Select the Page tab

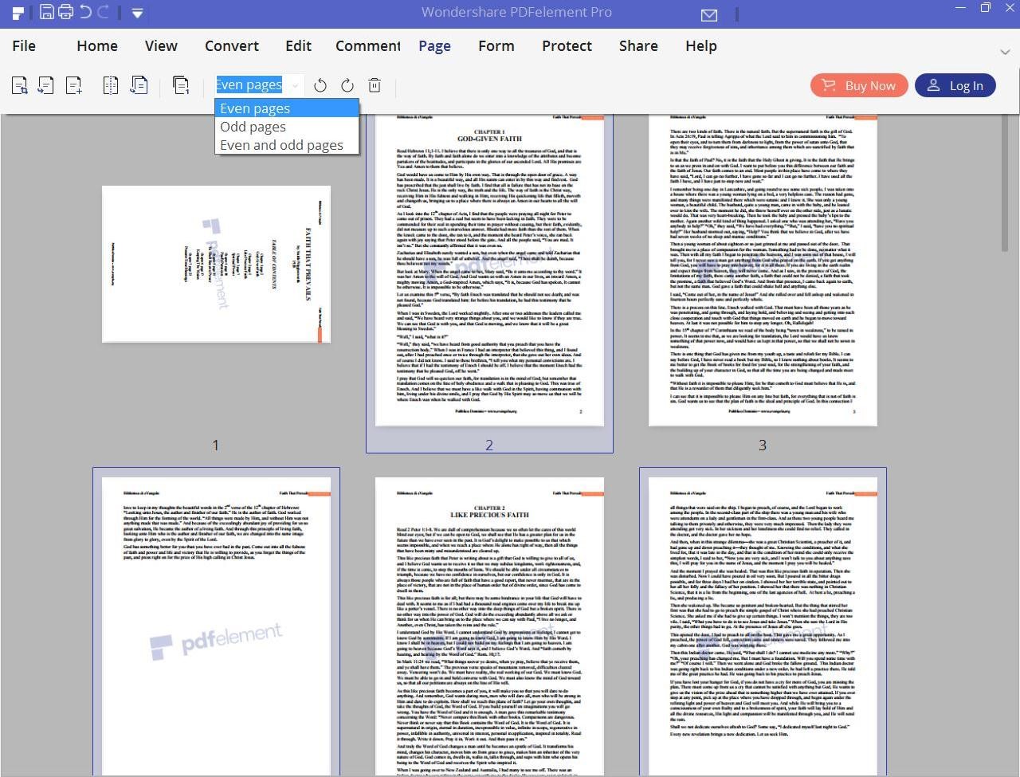click(435, 45)
